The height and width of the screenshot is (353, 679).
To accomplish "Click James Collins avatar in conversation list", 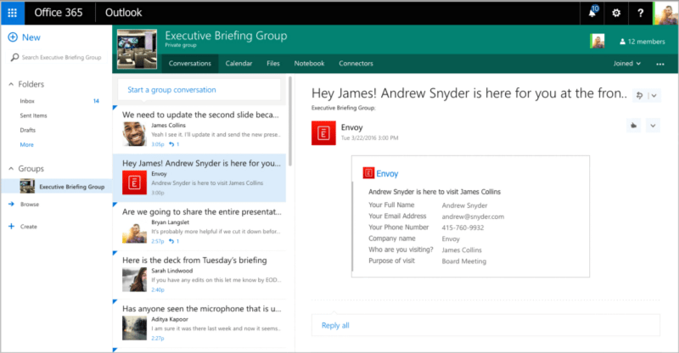I will click(x=134, y=134).
